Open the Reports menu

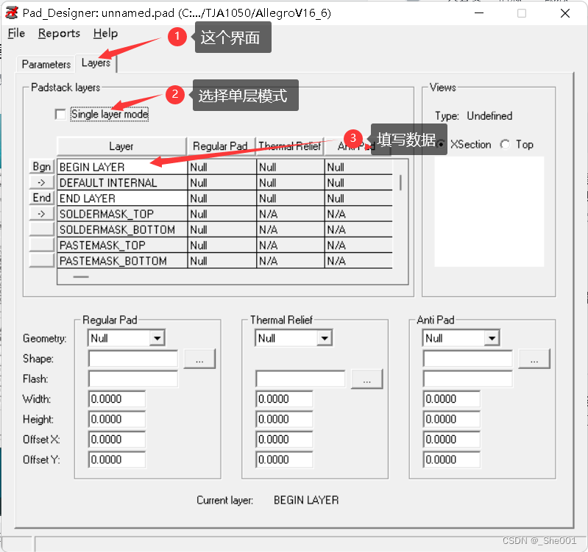tap(59, 33)
